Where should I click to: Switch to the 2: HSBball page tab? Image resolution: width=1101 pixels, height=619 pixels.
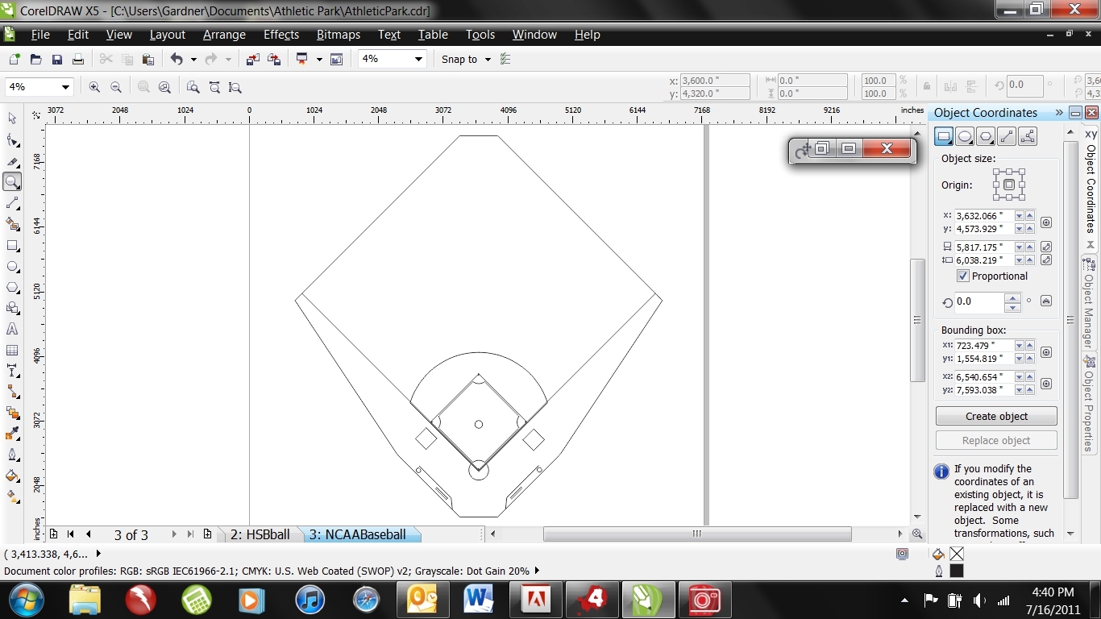260,534
